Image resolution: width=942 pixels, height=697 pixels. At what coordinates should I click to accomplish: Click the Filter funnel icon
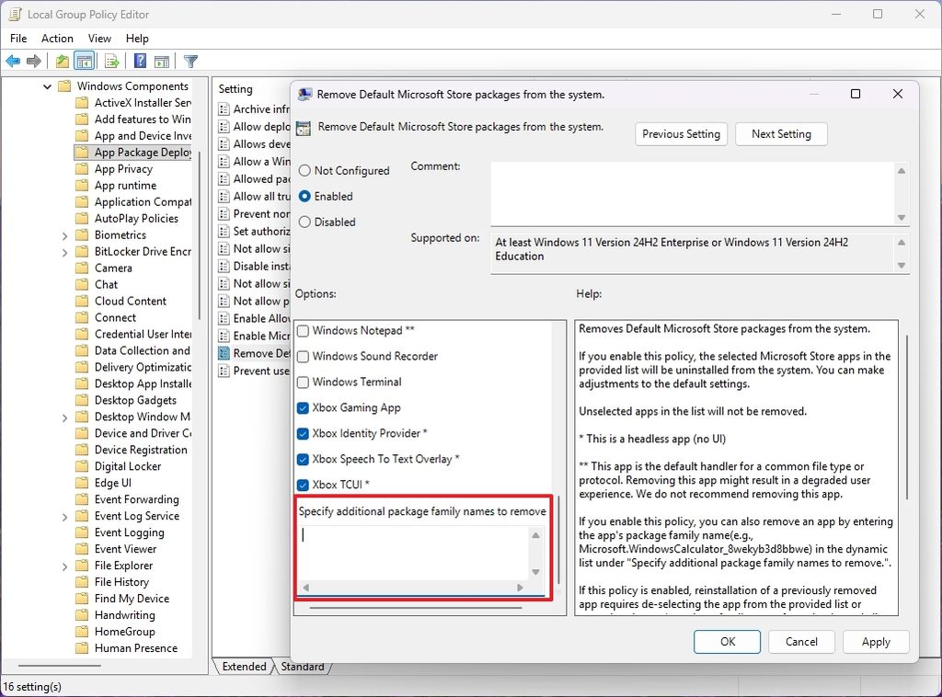pyautogui.click(x=190, y=62)
